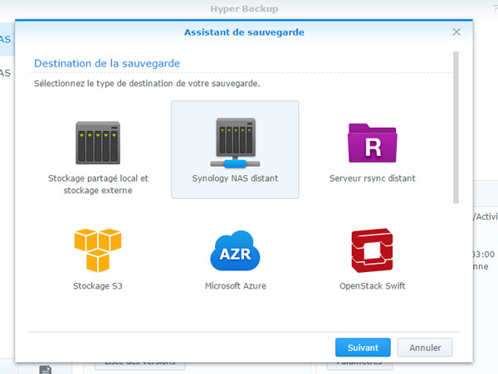Close the Assistant de sauvegarde dialog
The width and height of the screenshot is (498, 374).
tap(456, 32)
